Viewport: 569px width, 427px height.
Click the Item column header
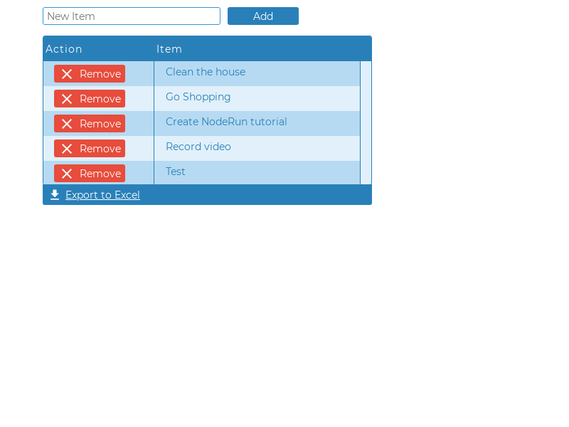(169, 49)
